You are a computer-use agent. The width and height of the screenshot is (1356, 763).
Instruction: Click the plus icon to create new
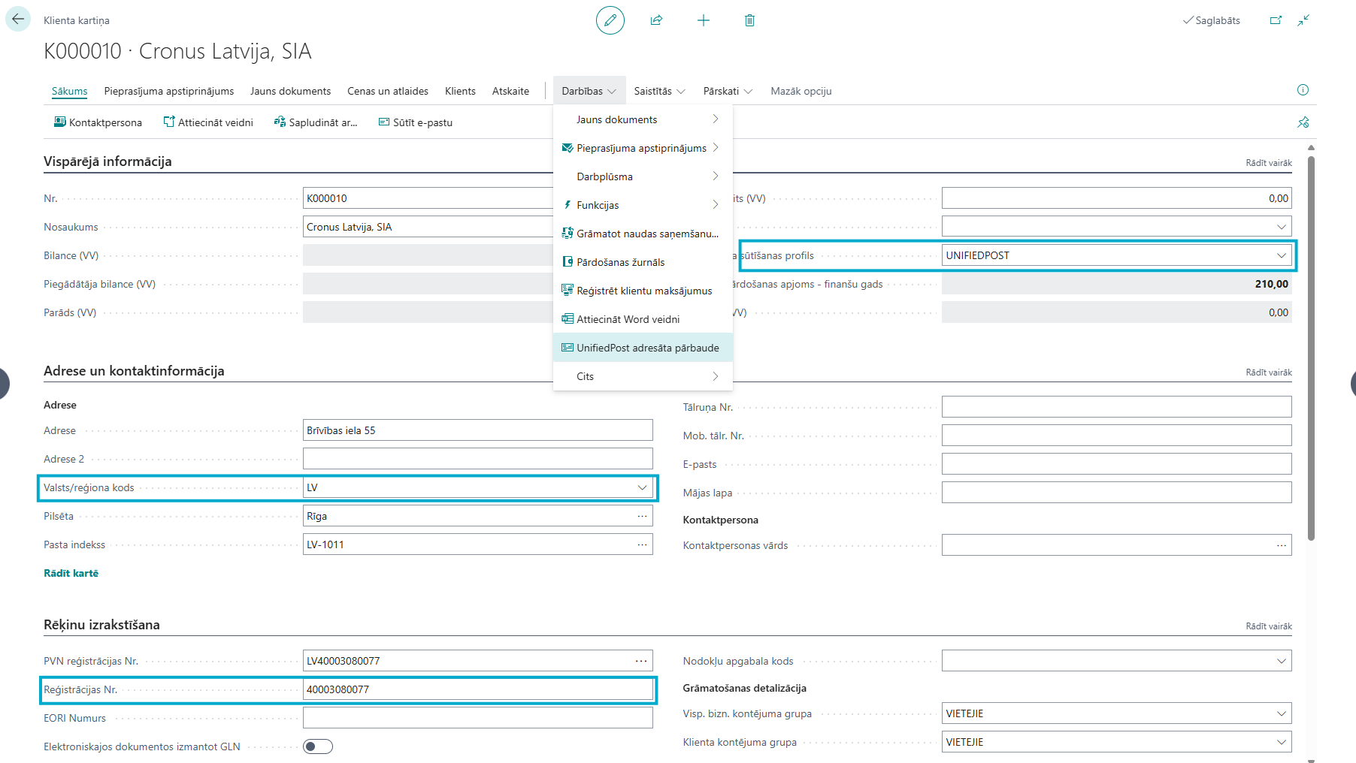[703, 20]
